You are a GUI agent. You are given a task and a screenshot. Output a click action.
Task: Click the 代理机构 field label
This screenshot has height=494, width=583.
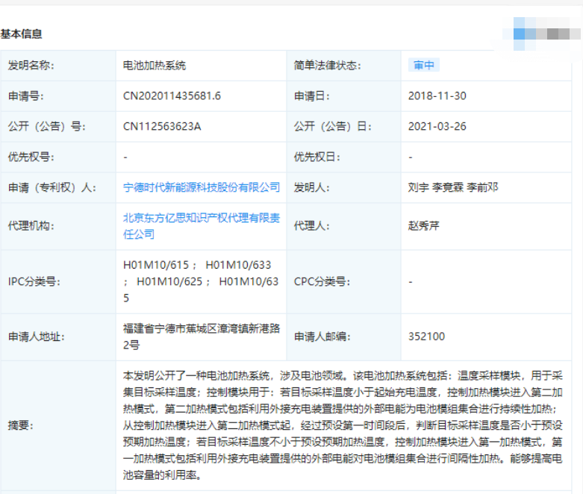[31, 225]
